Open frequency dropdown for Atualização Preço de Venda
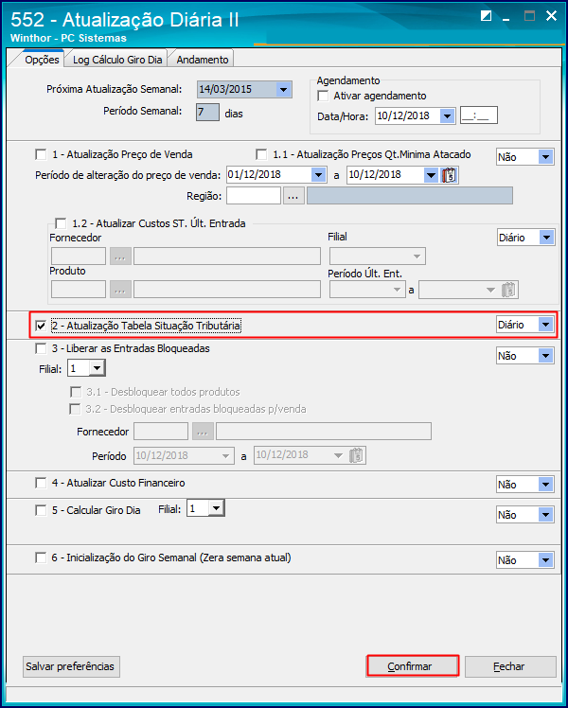 click(x=545, y=157)
